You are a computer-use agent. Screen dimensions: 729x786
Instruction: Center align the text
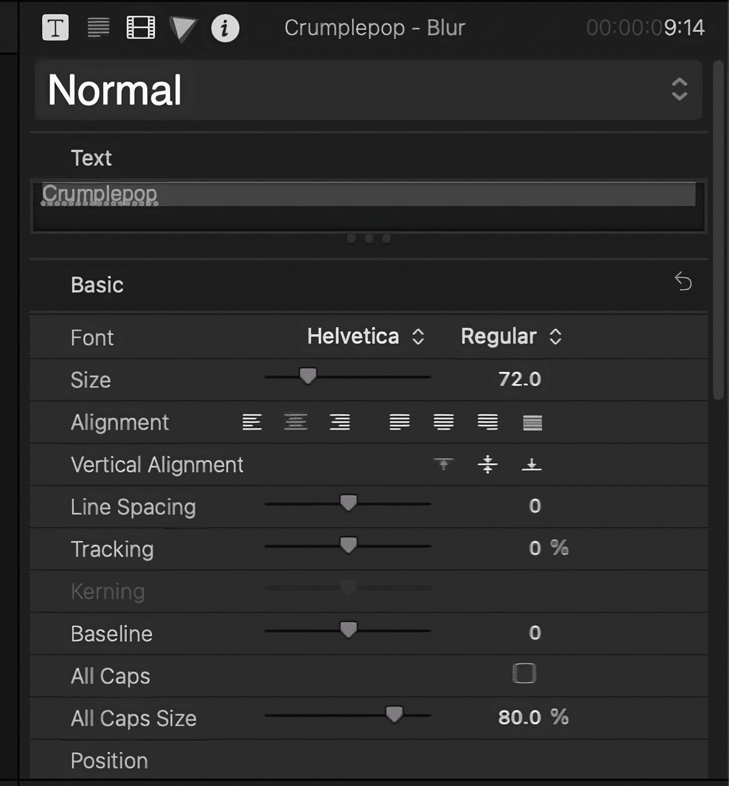296,422
